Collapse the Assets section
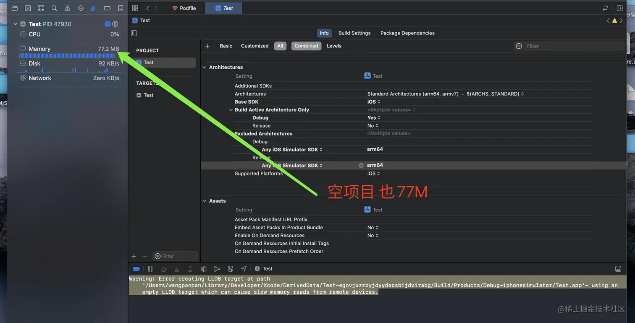Image resolution: width=635 pixels, height=323 pixels. tap(205, 201)
